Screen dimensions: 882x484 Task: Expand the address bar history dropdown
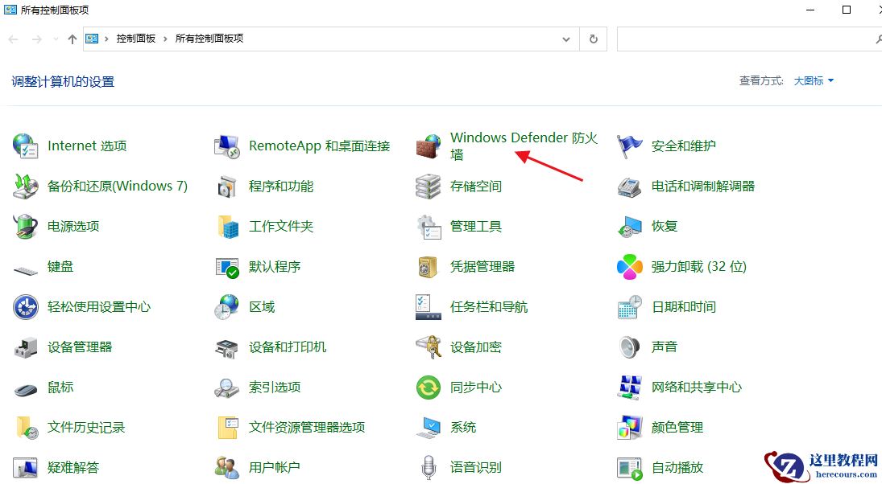565,38
